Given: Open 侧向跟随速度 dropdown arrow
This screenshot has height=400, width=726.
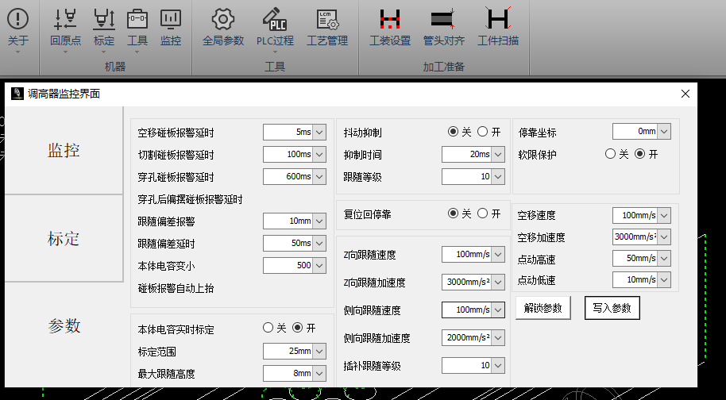Looking at the screenshot, I should point(498,310).
